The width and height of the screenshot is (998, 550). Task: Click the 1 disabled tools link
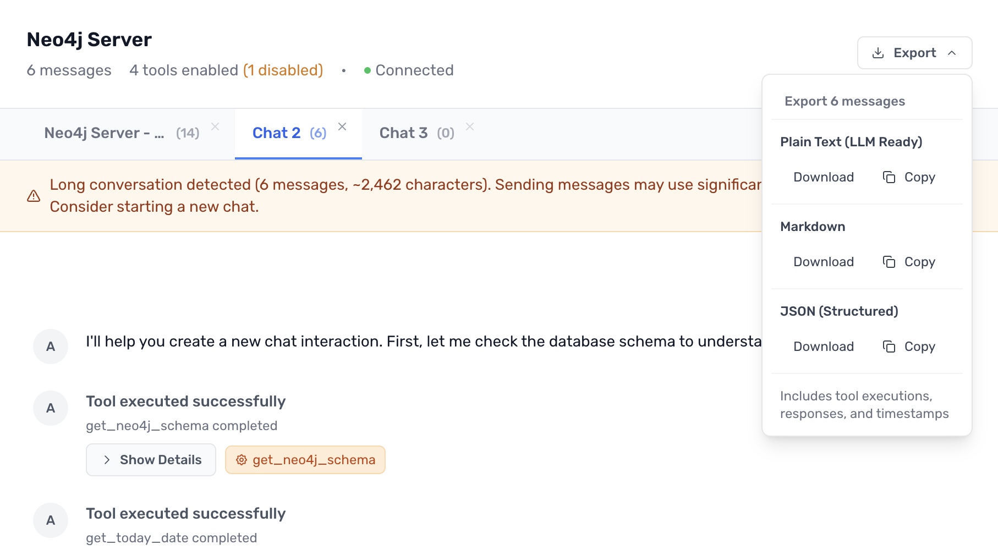[x=283, y=70]
